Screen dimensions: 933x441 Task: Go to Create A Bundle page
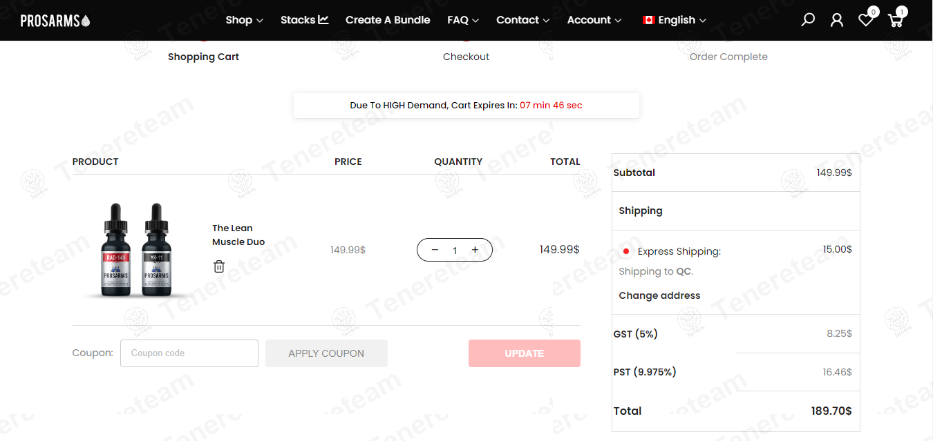[x=388, y=20]
